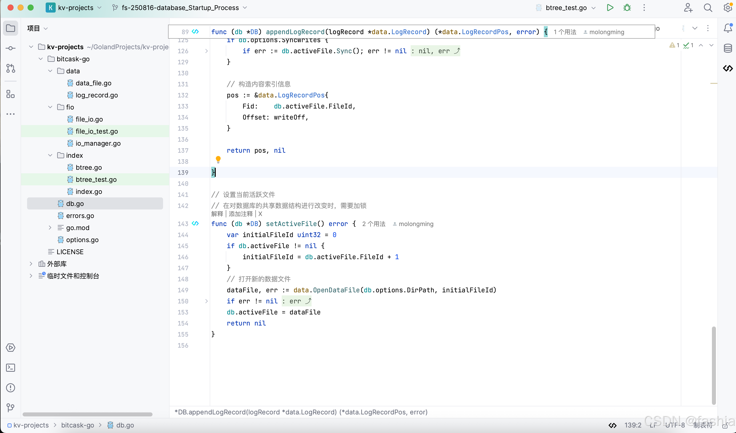Start debugging with the bug icon

coord(627,8)
